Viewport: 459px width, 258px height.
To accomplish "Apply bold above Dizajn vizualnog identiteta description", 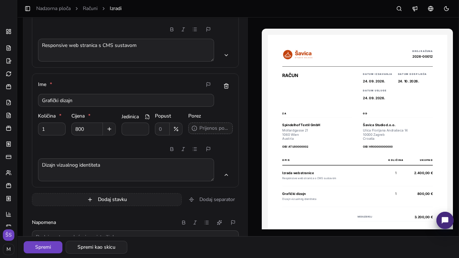I will coord(172,149).
